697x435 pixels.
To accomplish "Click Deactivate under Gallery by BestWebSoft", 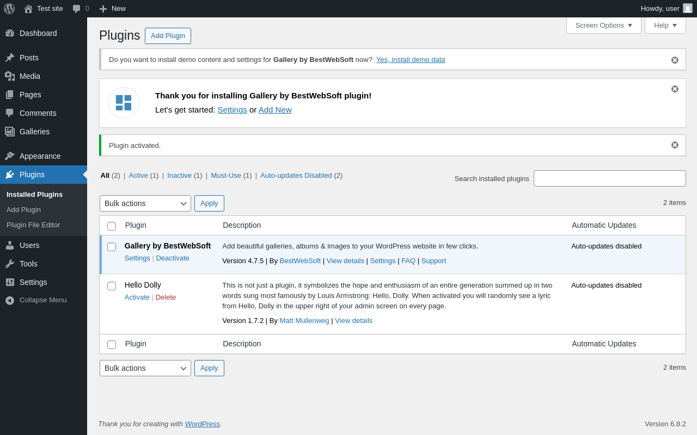I will point(173,258).
